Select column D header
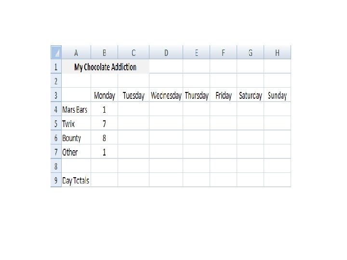 pos(166,52)
